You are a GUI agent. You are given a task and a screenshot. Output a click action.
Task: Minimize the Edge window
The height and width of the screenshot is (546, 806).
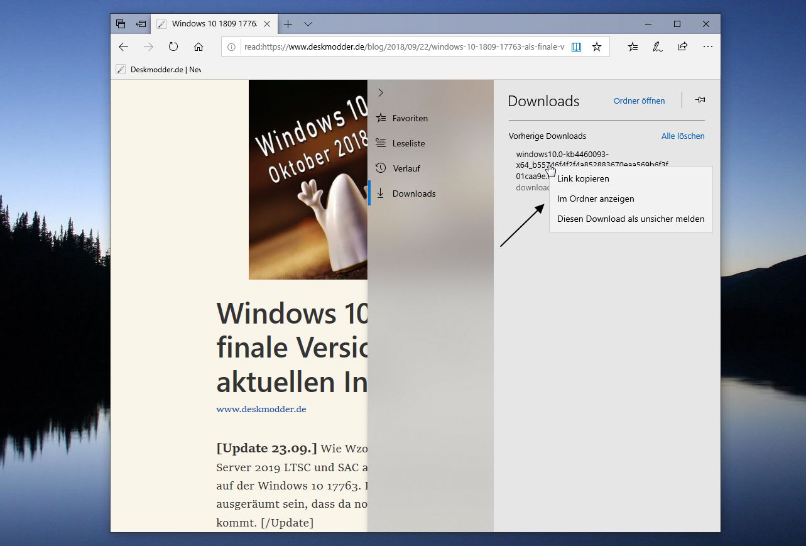(x=648, y=24)
